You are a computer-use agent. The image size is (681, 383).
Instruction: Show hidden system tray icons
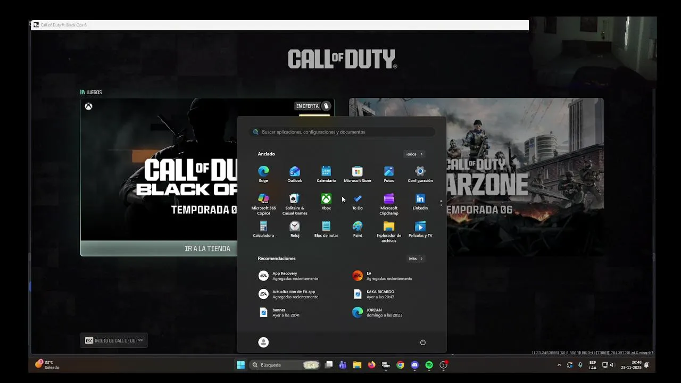tap(559, 365)
